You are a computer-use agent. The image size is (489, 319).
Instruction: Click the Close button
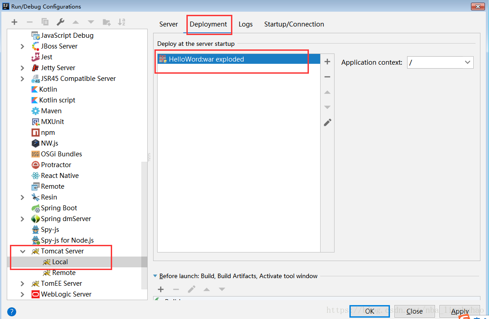tap(414, 311)
